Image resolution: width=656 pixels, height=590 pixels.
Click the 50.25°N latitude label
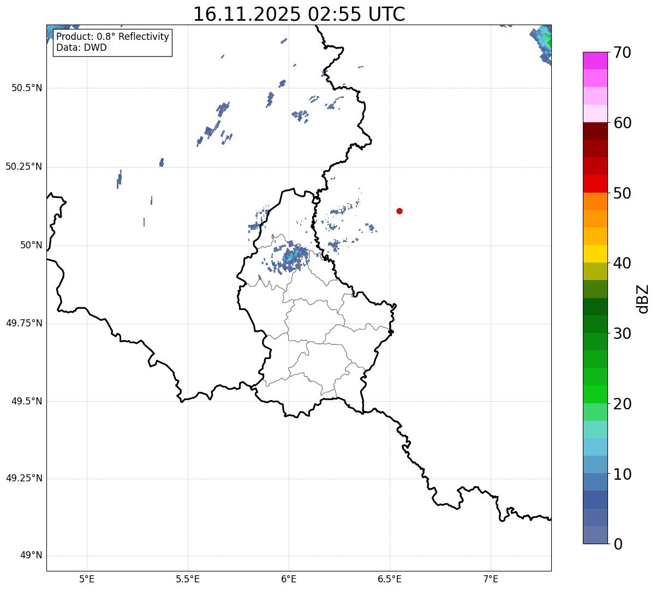click(23, 166)
